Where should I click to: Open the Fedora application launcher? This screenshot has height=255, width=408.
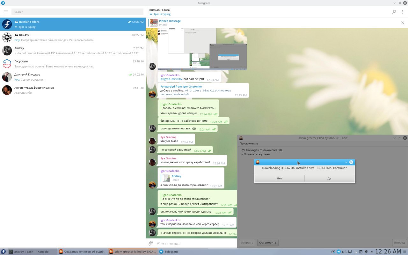[x=4, y=251]
